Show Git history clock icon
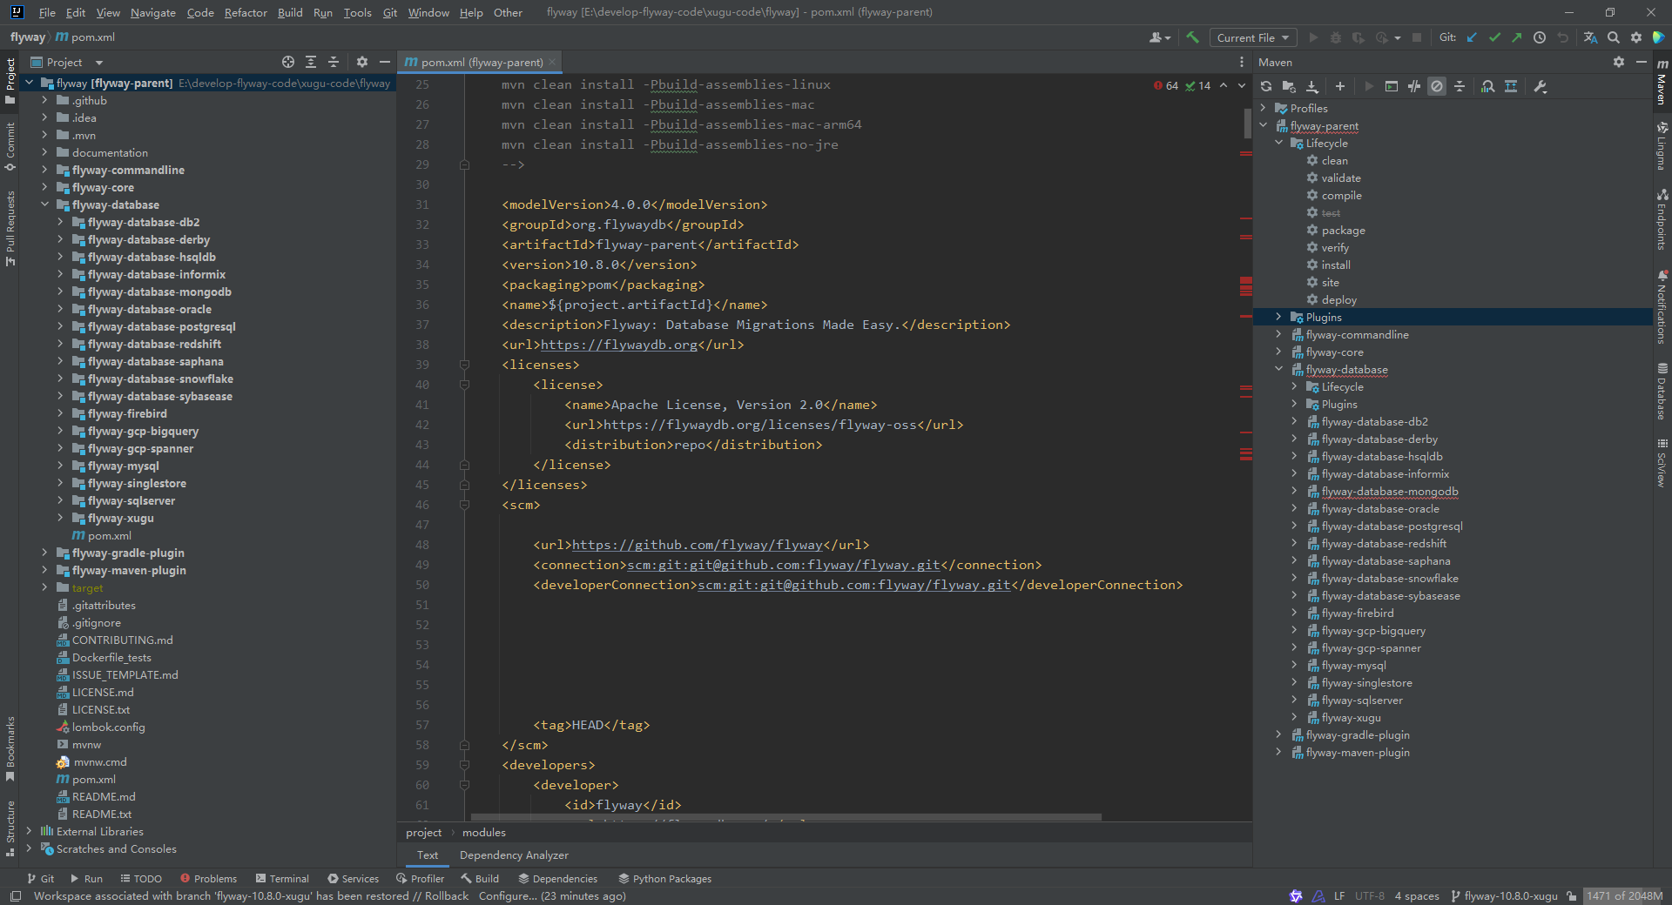This screenshot has width=1672, height=905. tap(1540, 37)
